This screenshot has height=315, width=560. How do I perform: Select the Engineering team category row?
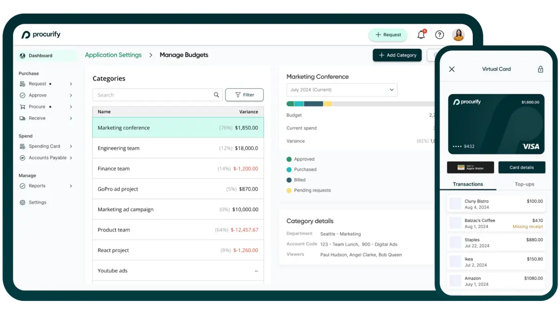[x=178, y=148]
